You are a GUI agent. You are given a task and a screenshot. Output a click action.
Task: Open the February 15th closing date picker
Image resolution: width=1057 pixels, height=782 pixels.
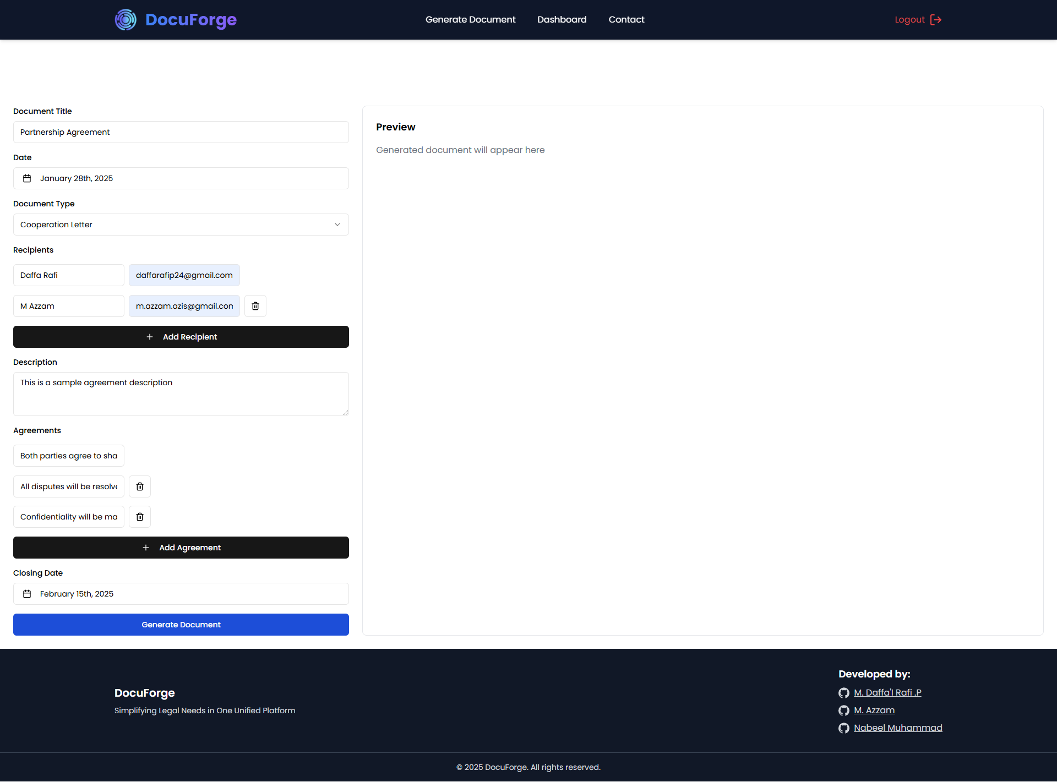click(181, 594)
